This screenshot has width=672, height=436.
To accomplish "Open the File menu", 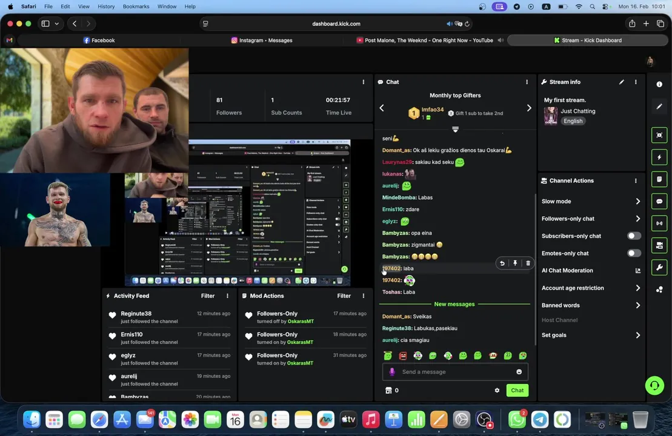I will tap(48, 7).
